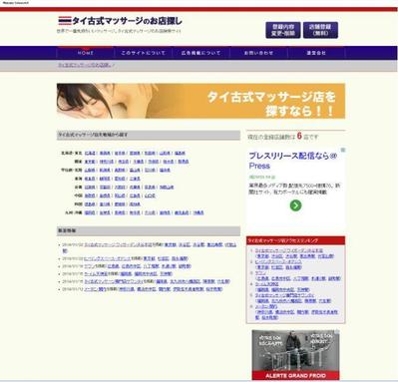Select 青森県 prefecture link
The width and height of the screenshot is (398, 382).
pos(105,154)
